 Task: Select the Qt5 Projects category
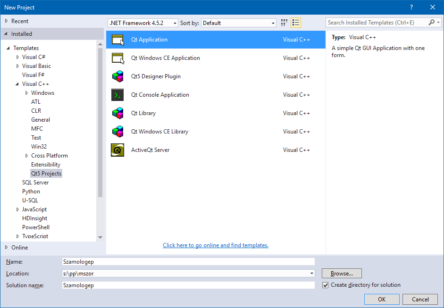point(46,174)
